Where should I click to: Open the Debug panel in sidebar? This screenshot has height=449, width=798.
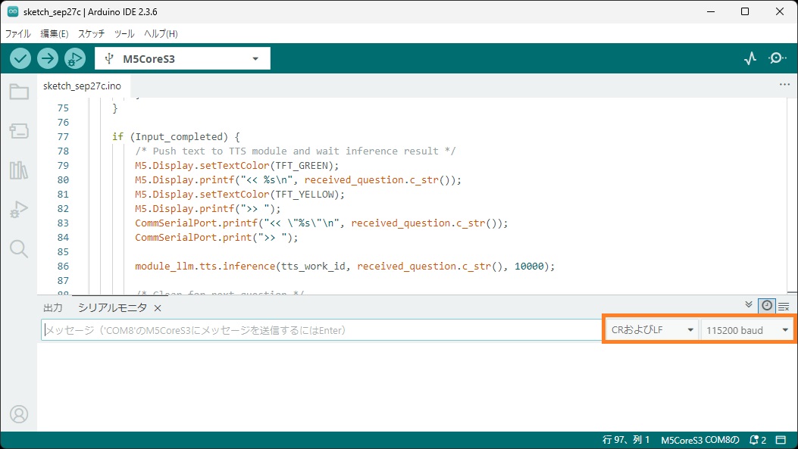coord(19,210)
